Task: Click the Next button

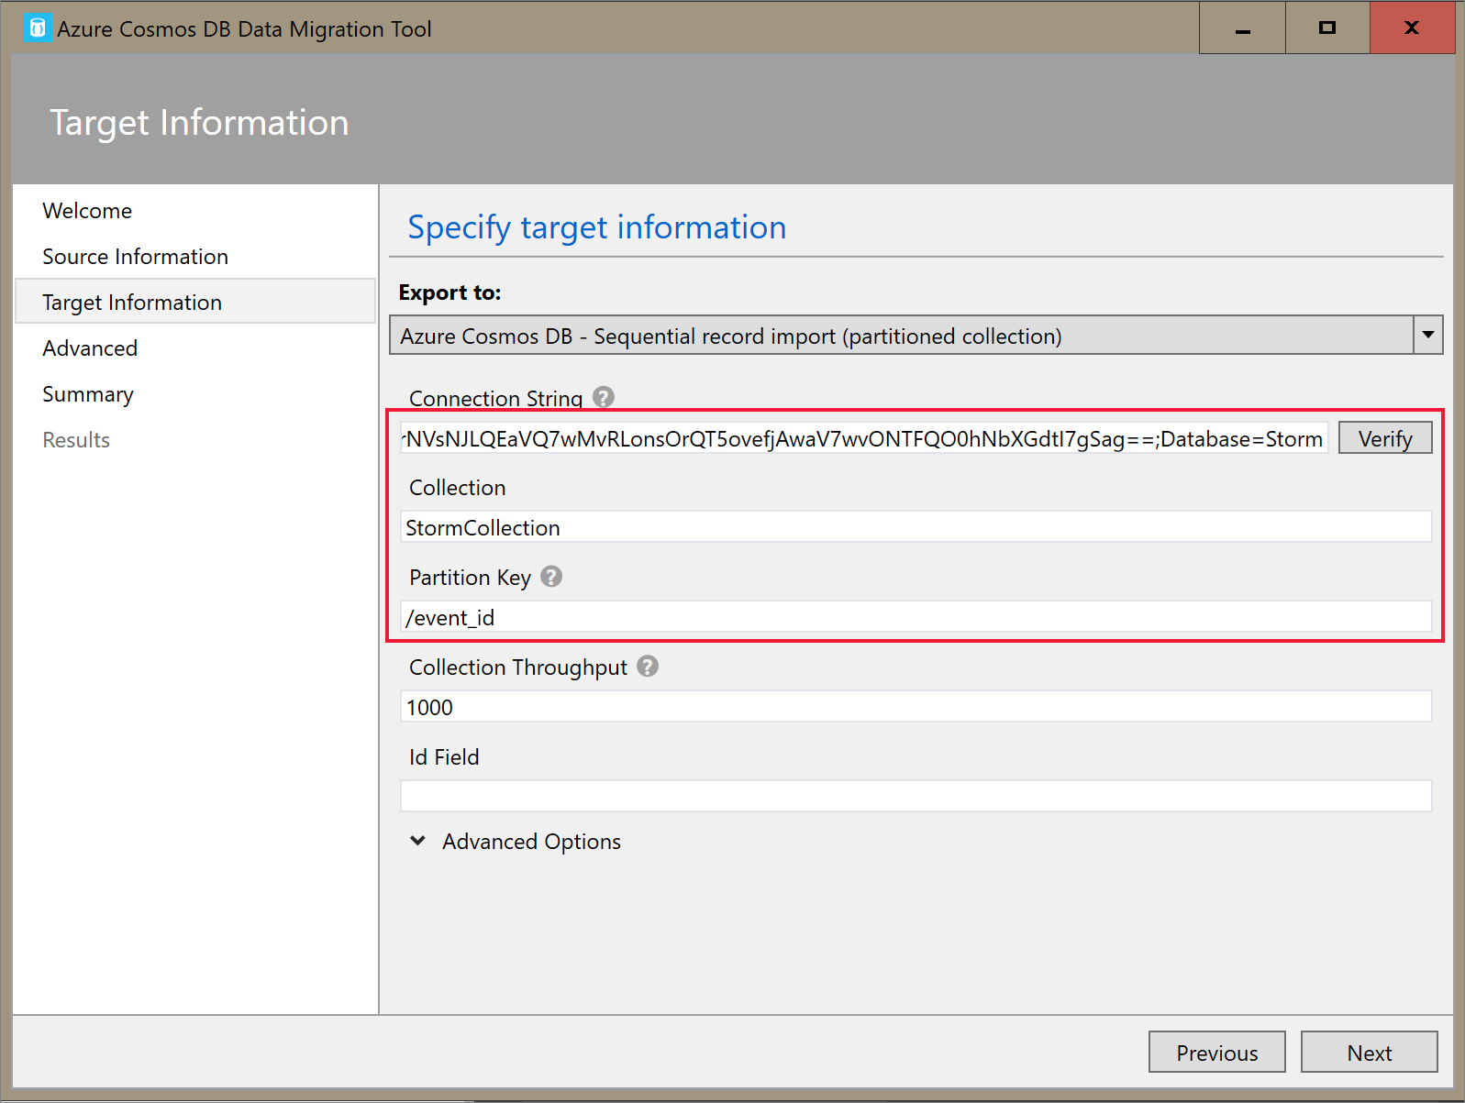Action: tap(1370, 1053)
